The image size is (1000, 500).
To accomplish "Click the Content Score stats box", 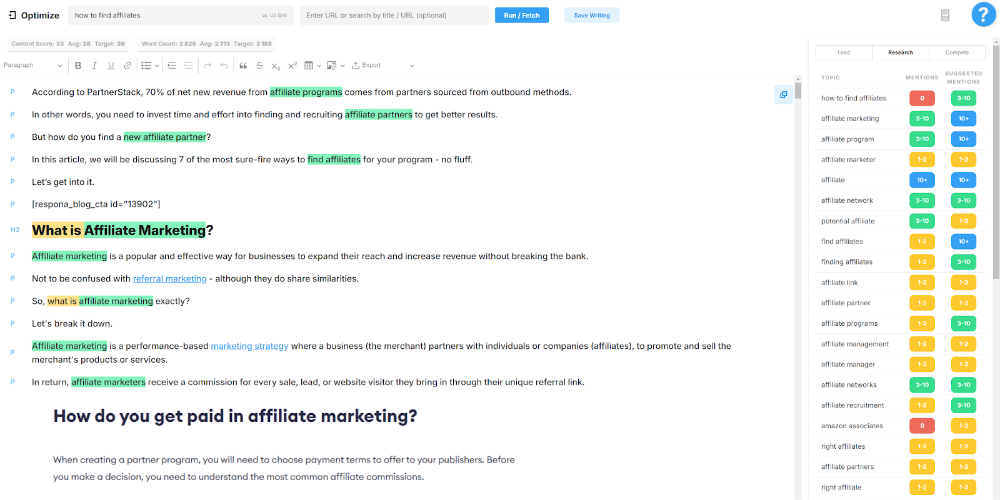I will click(68, 44).
